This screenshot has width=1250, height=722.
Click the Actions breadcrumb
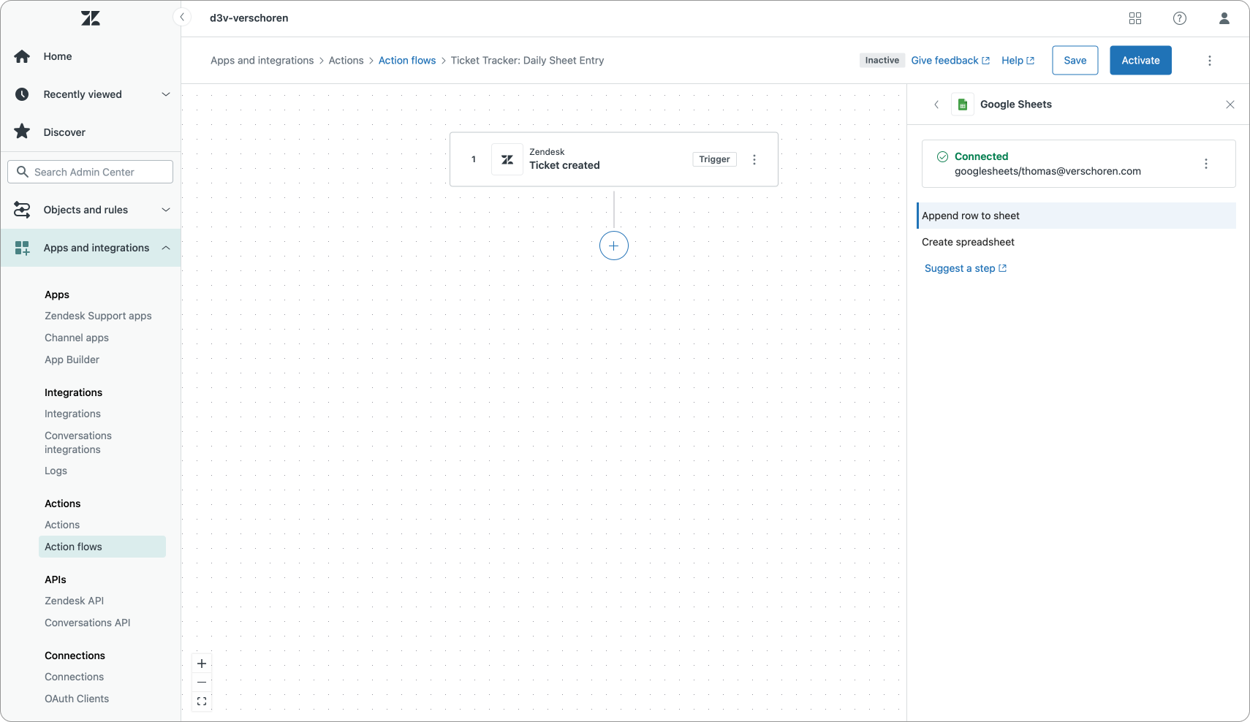tap(346, 61)
